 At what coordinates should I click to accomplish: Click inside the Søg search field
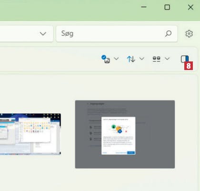coord(117,34)
